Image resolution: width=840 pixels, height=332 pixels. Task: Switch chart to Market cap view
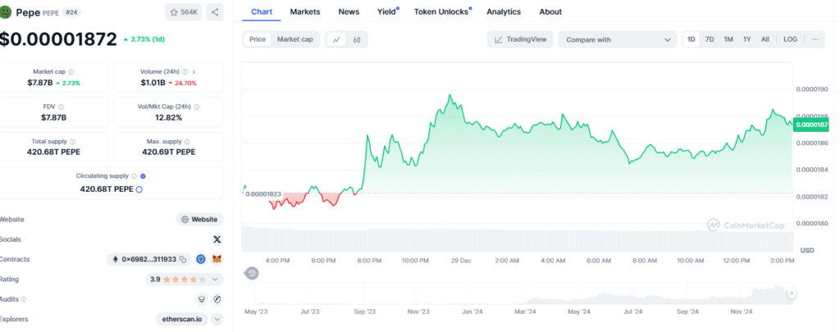[x=295, y=39]
